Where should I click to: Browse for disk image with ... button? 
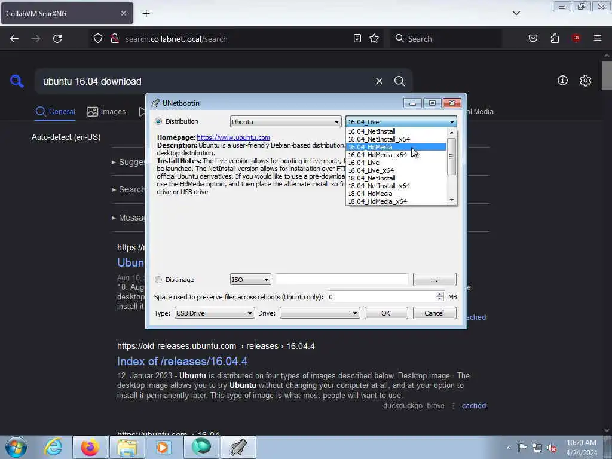[x=434, y=280]
